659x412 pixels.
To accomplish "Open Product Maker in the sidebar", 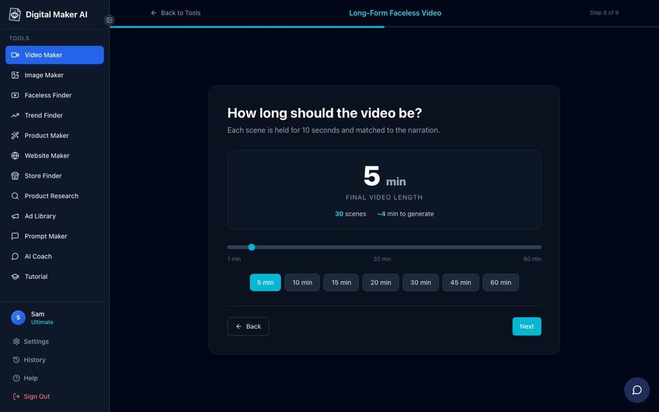I will point(54,136).
